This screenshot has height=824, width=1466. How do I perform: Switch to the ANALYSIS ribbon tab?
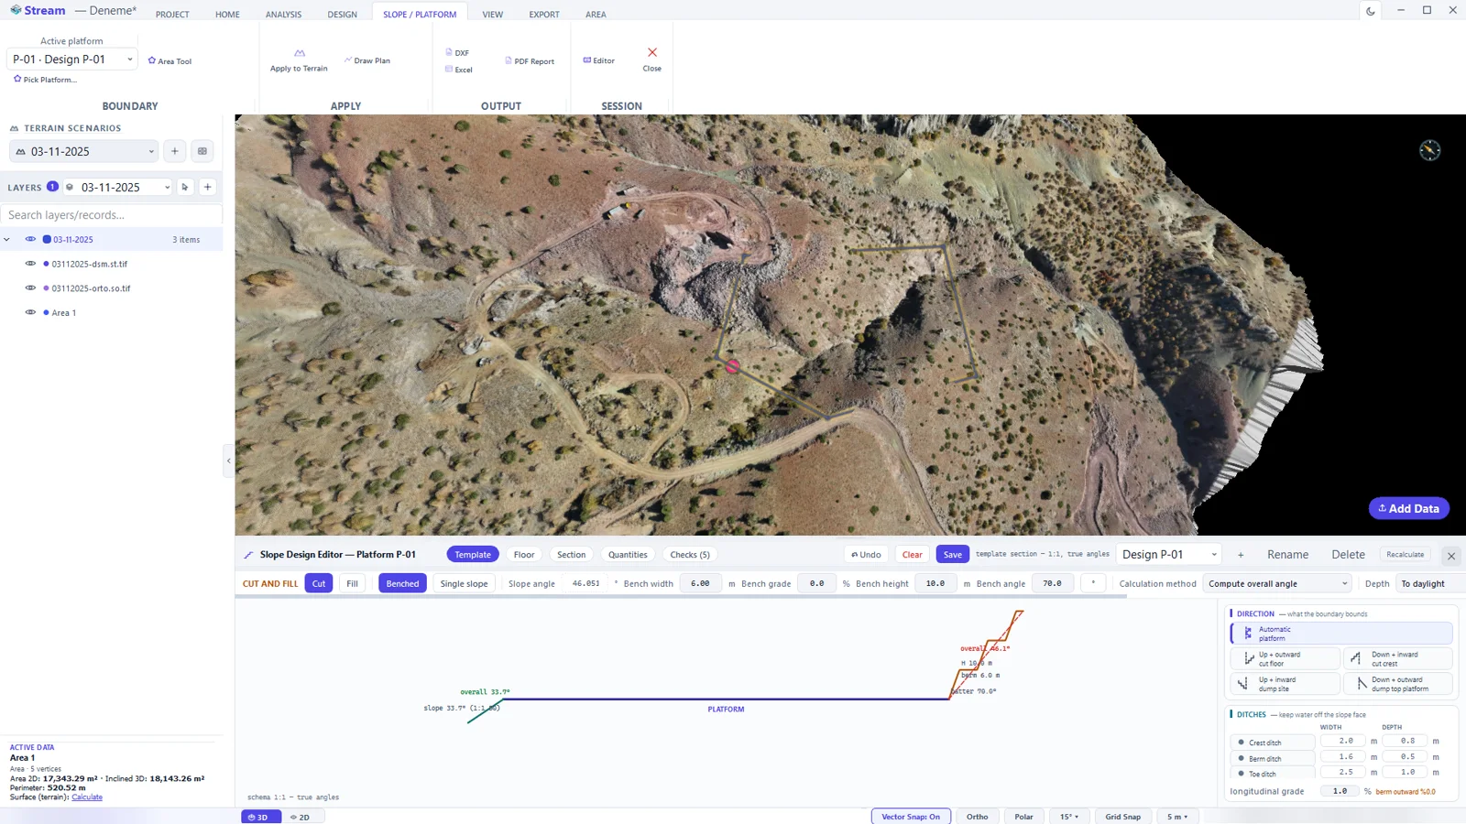point(283,15)
